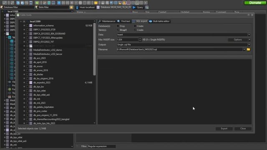
Task: Click the database tree vertical scrollbar thumb
Action: pos(94,49)
